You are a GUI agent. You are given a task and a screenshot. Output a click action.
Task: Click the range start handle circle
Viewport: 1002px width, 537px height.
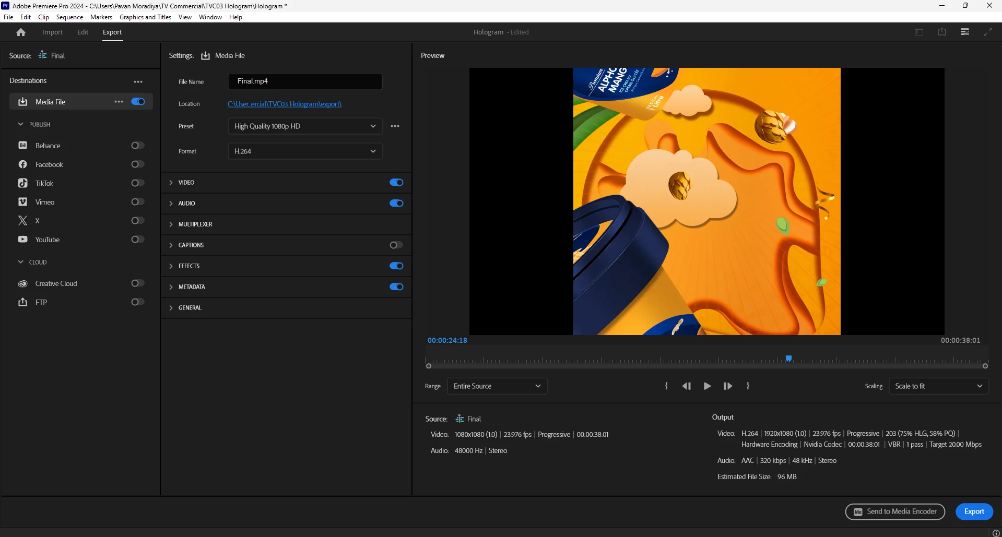[x=429, y=366]
